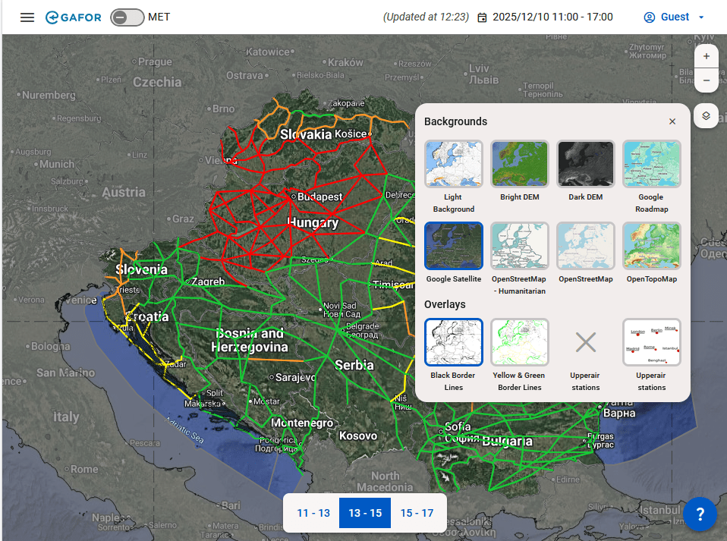Toggle the Black Border Lines overlay
727x541 pixels.
454,342
